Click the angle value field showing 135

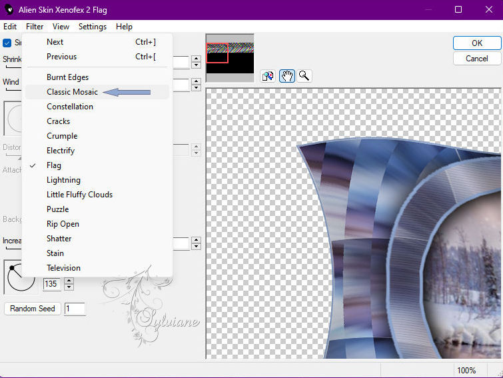coord(52,284)
